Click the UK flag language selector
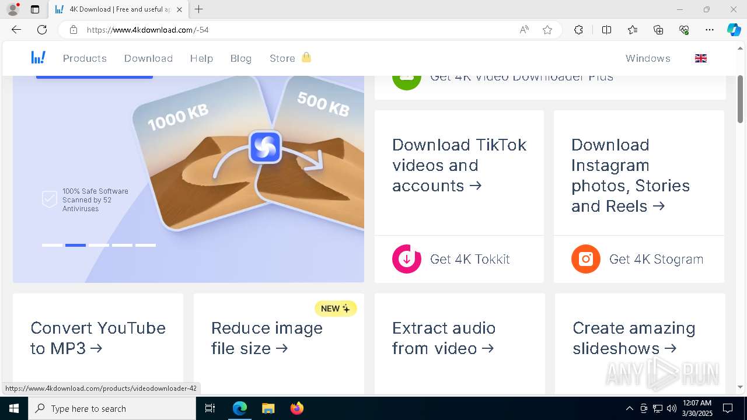 701,58
